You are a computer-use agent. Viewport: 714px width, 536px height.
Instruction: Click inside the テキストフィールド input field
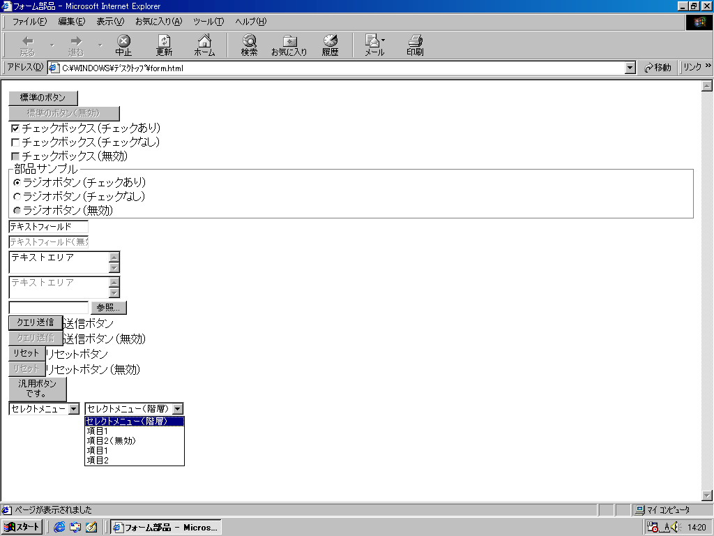pyautogui.click(x=48, y=227)
